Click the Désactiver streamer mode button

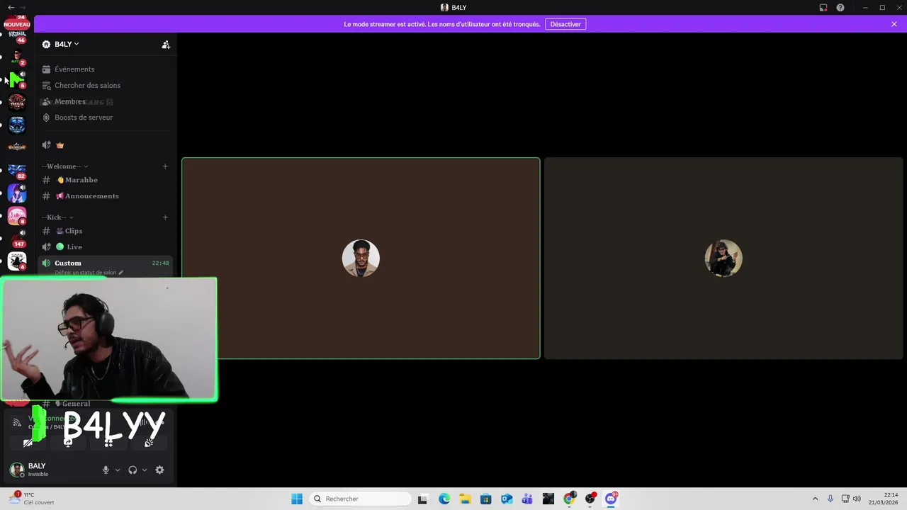pyautogui.click(x=565, y=24)
